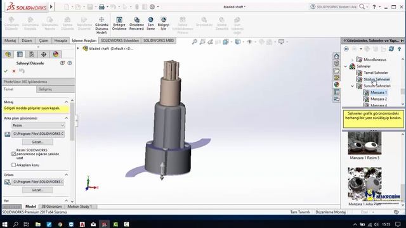Click Gözat button under background image path
This screenshot has height=228, width=406.
[37, 142]
